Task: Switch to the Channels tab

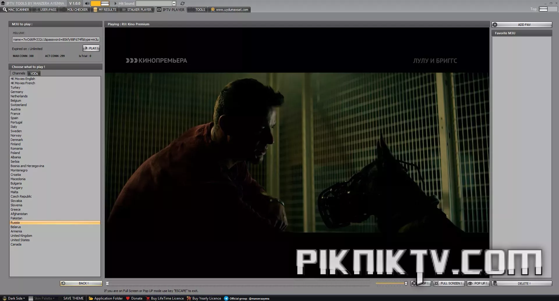Action: pyautogui.click(x=19, y=73)
